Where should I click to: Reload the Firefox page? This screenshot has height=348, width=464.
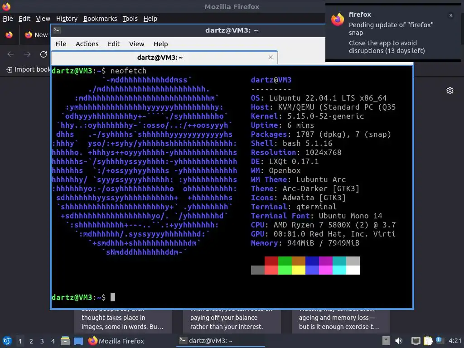(x=43, y=54)
